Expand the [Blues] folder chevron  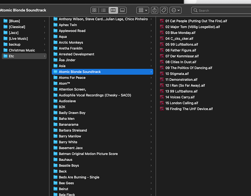(x=45, y=21)
